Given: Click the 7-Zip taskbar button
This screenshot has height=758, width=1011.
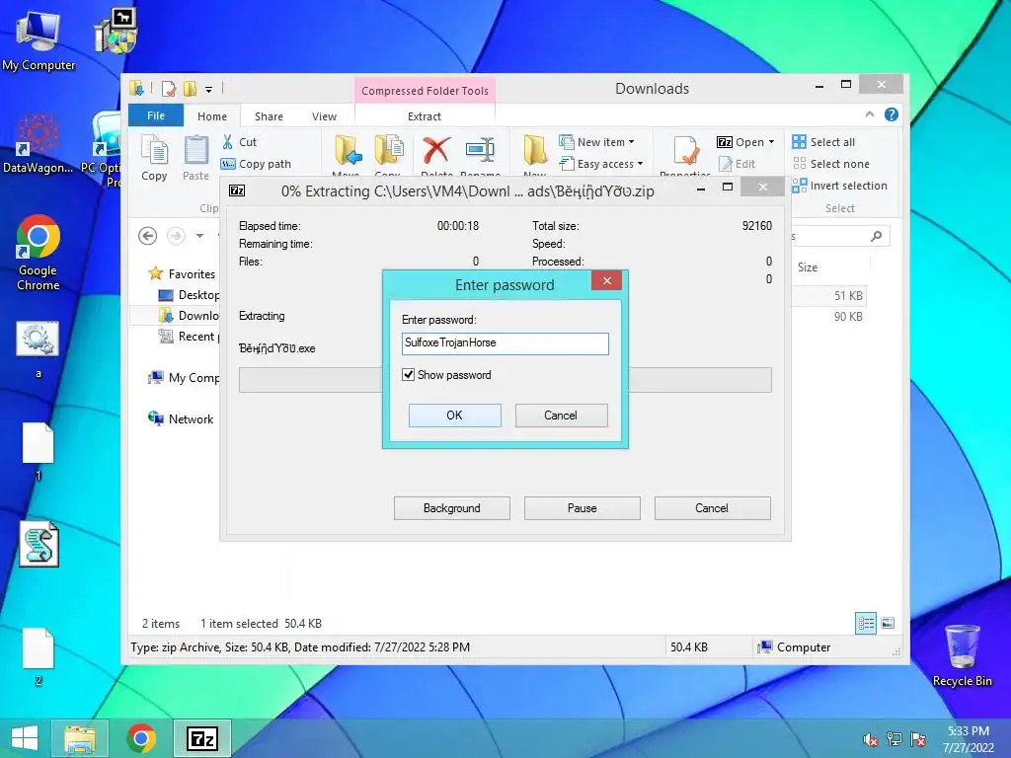Looking at the screenshot, I should 201,738.
